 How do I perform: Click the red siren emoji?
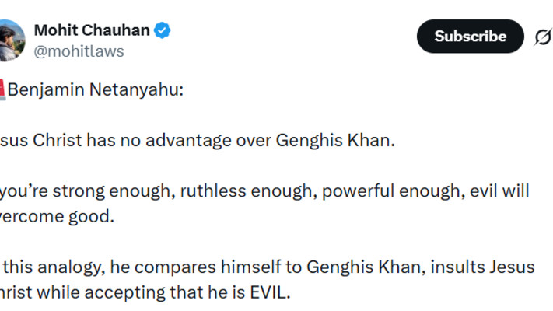pyautogui.click(x=2, y=89)
